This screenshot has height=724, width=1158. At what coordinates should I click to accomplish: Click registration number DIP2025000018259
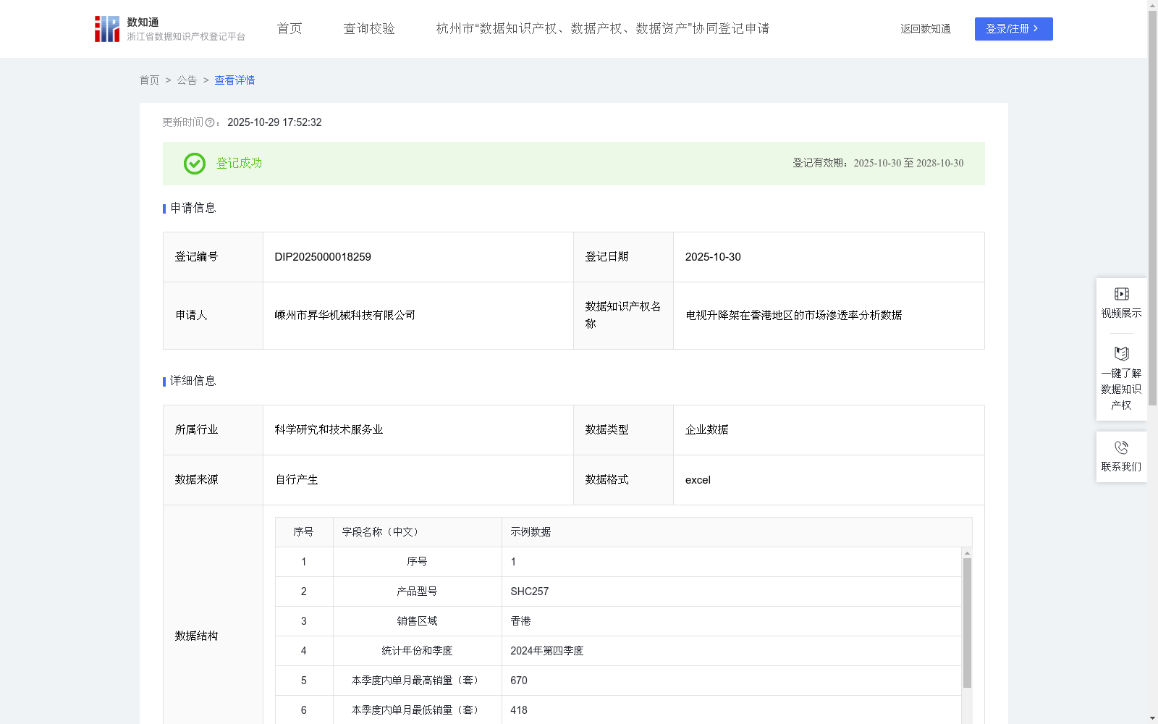[x=323, y=257]
